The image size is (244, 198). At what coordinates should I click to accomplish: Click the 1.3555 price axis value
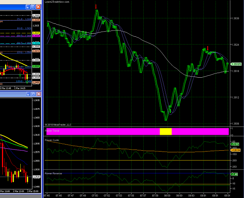37,161
